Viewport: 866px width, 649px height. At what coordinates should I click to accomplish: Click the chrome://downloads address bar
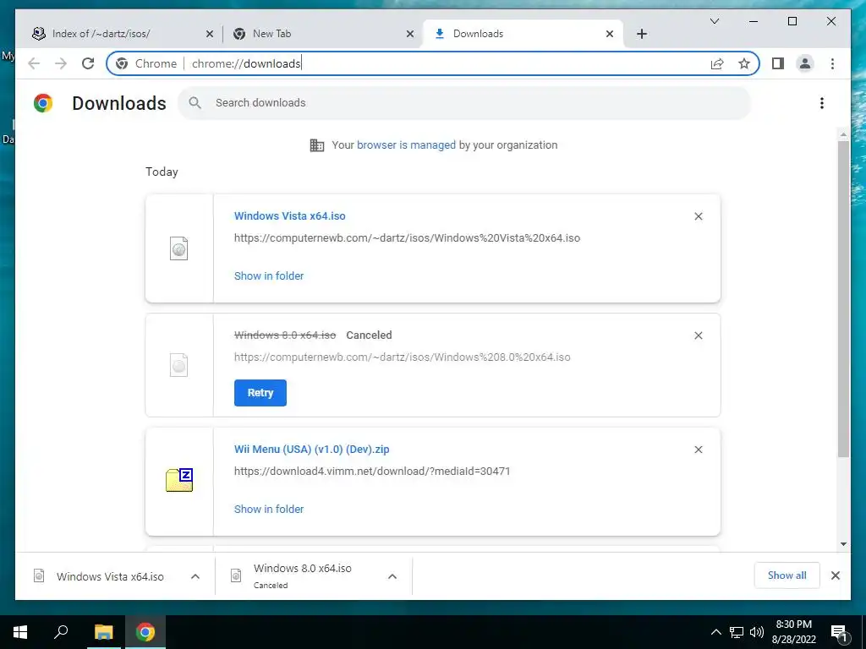(x=433, y=63)
